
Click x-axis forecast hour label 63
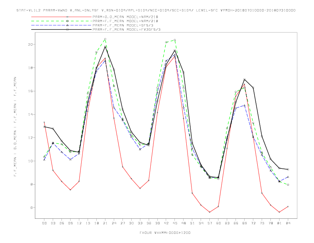pyautogui.click(x=227, y=223)
